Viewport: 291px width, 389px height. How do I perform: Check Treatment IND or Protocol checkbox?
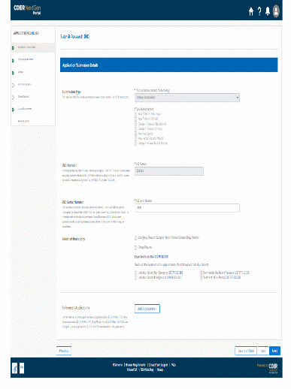click(201, 278)
